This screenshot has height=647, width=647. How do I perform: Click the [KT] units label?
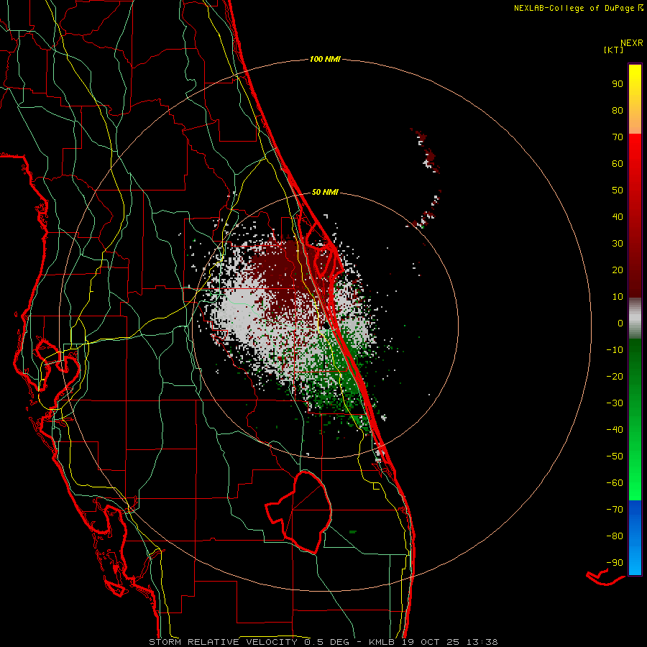pyautogui.click(x=614, y=50)
